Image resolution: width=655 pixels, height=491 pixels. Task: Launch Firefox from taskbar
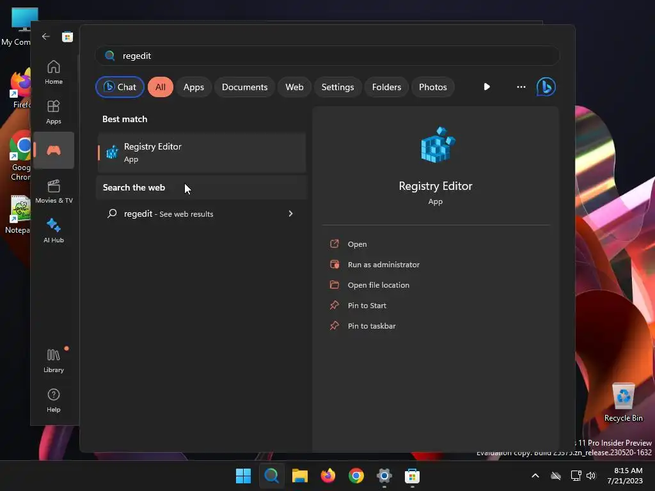click(x=328, y=476)
